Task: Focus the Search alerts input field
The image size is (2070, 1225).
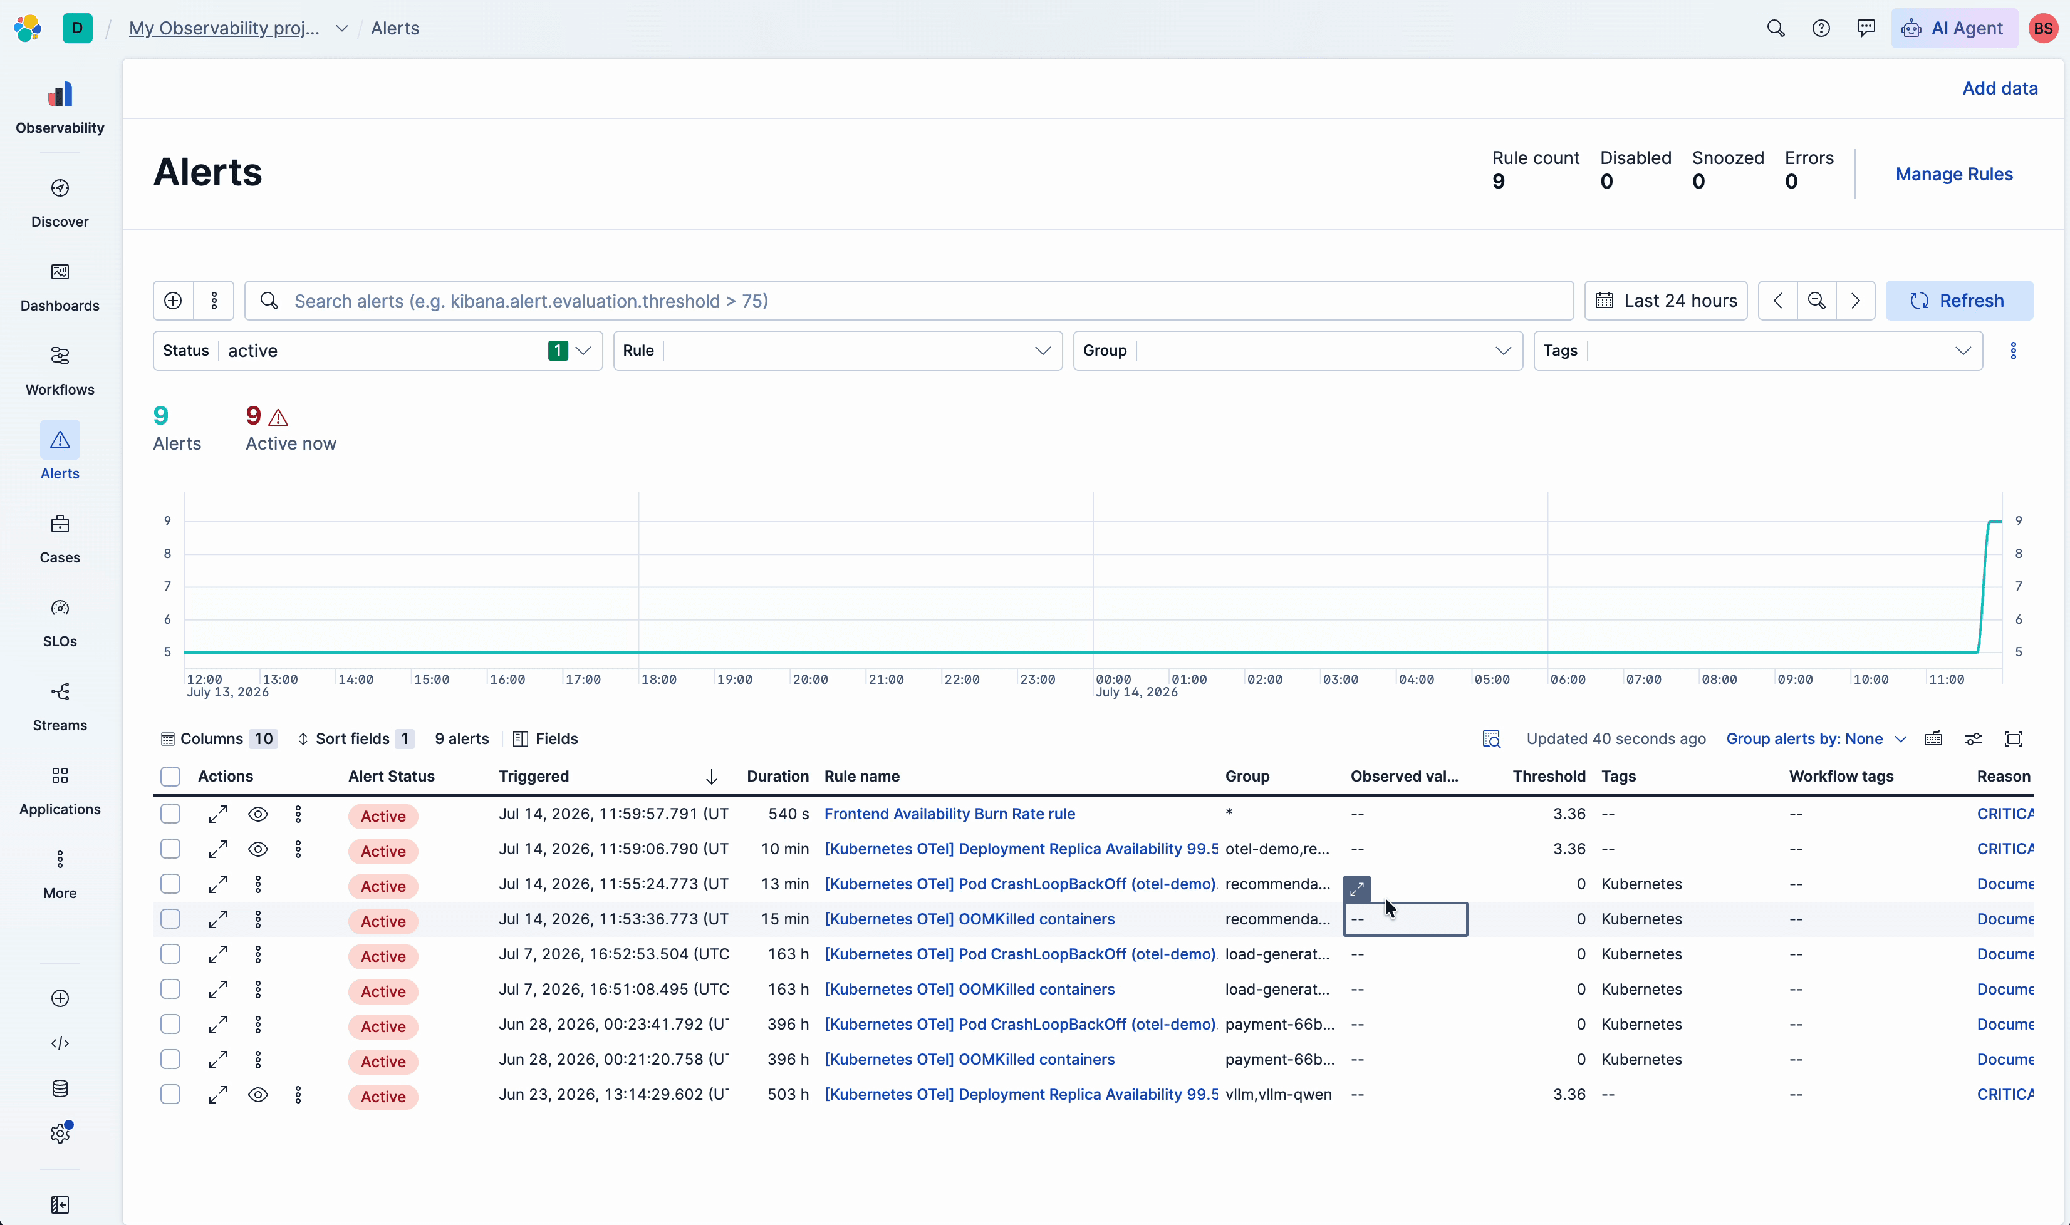Action: pos(908,301)
